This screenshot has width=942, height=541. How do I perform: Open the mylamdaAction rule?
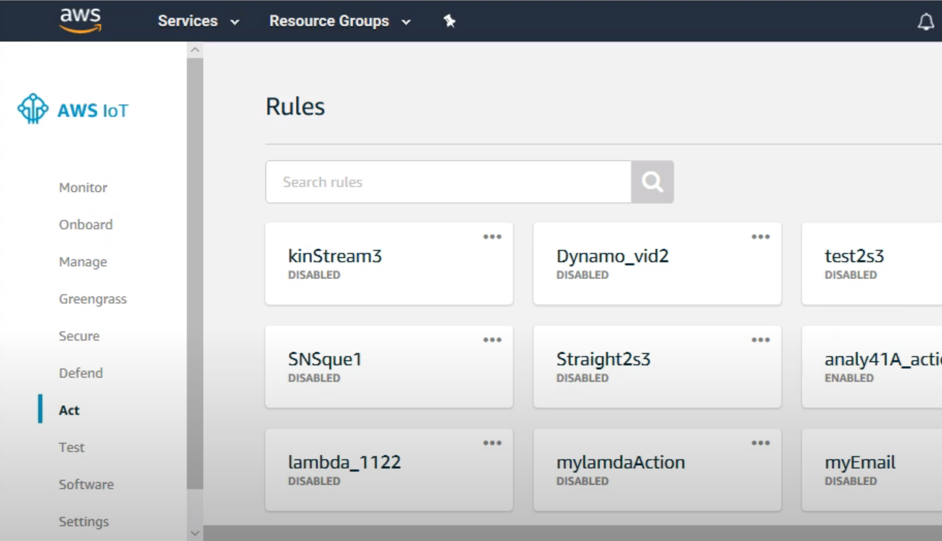(x=657, y=470)
